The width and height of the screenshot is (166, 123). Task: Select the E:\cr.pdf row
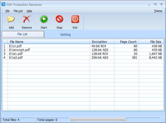(83, 46)
